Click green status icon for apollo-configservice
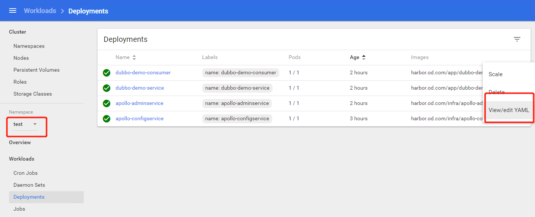535x217 pixels. pos(107,119)
